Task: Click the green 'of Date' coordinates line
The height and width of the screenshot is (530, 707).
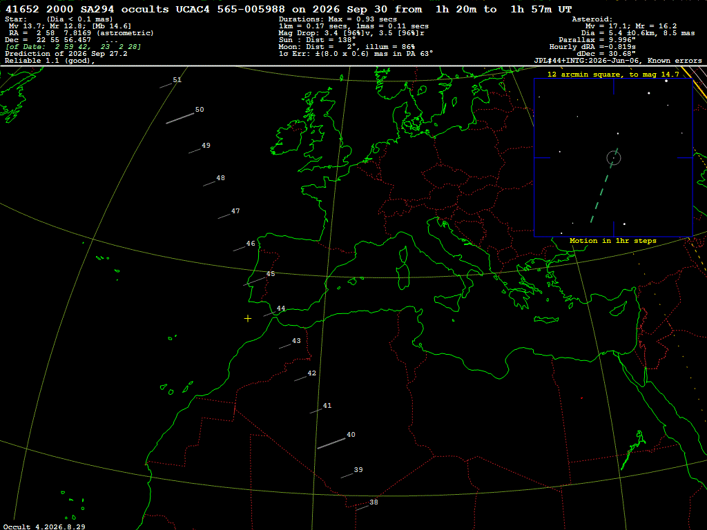Action: click(x=73, y=47)
